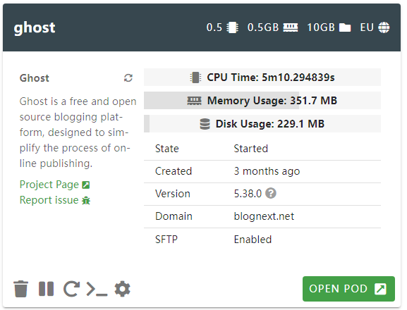The image size is (407, 310).
Task: Refresh the Ghost app info
Action: coord(128,77)
